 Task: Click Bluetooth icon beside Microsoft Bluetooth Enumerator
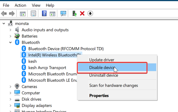click(x=24, y=74)
